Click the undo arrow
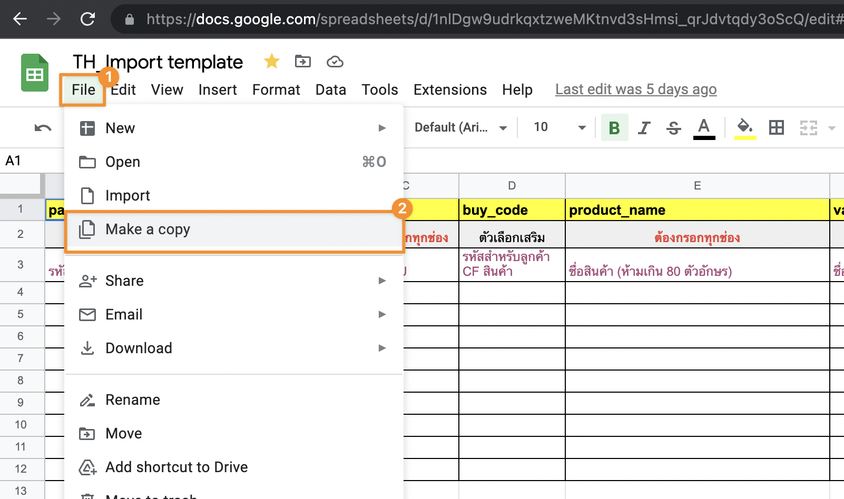Viewport: 844px width, 499px height. click(x=44, y=127)
